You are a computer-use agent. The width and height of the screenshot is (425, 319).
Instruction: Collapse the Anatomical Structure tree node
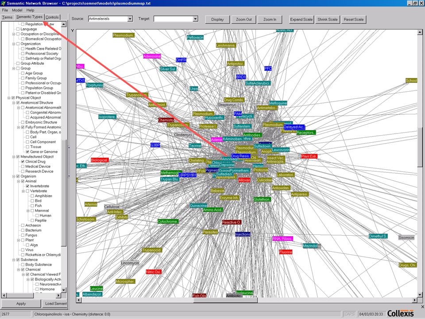tap(14, 102)
